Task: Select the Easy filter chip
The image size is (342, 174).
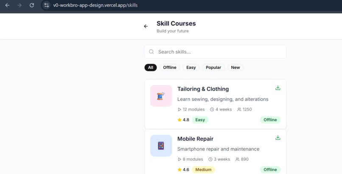Action: 191,67
